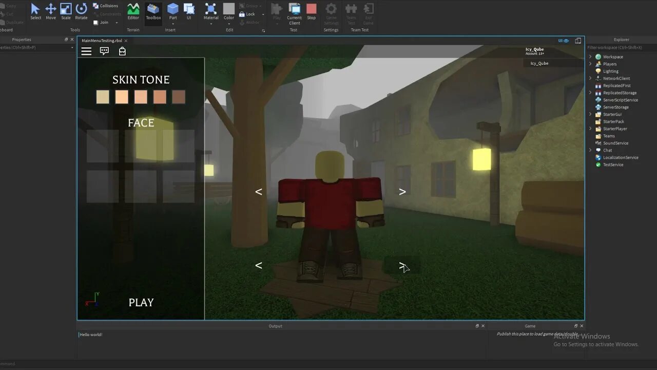Choose the lightest skin tone swatch

tap(103, 97)
